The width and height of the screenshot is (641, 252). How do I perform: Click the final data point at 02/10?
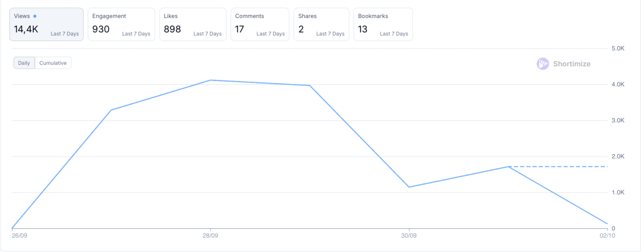pyautogui.click(x=607, y=223)
